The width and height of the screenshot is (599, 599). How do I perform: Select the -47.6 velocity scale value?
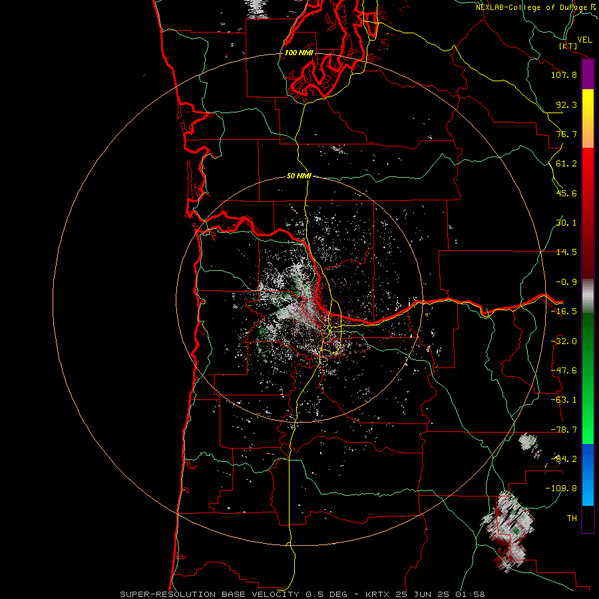point(564,371)
